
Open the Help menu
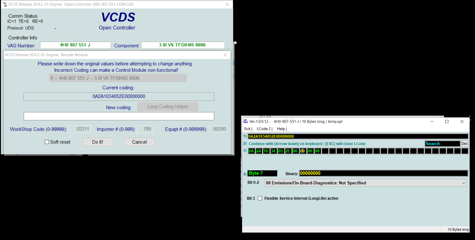tap(281, 129)
